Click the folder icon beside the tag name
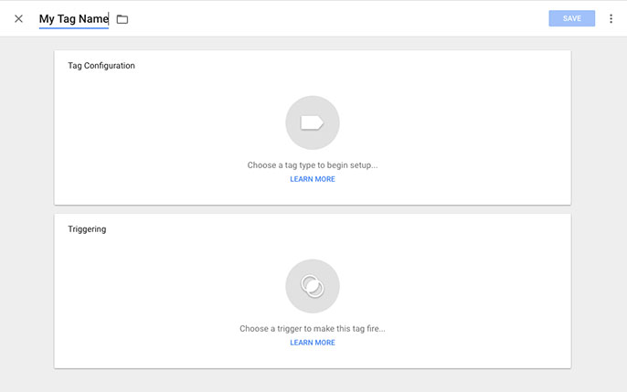This screenshot has height=392, width=627. (x=122, y=19)
